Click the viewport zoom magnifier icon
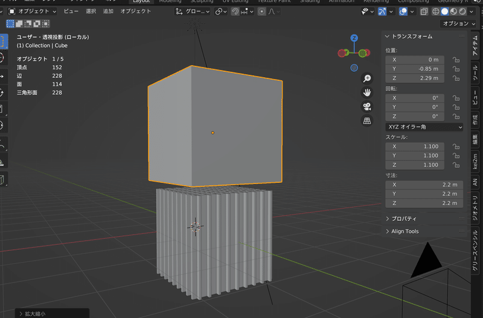 point(367,78)
